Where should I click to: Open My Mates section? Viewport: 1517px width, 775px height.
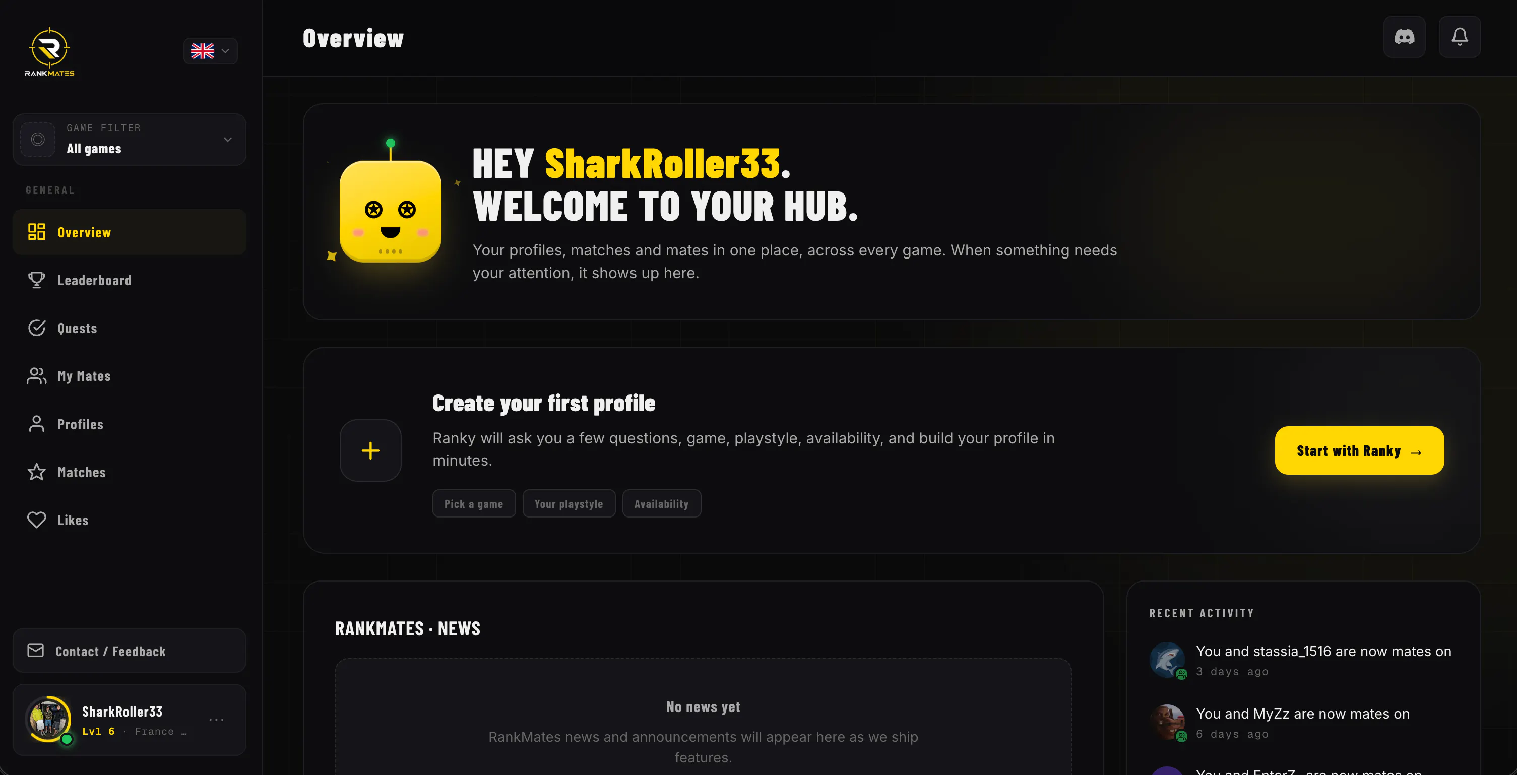pyautogui.click(x=129, y=376)
